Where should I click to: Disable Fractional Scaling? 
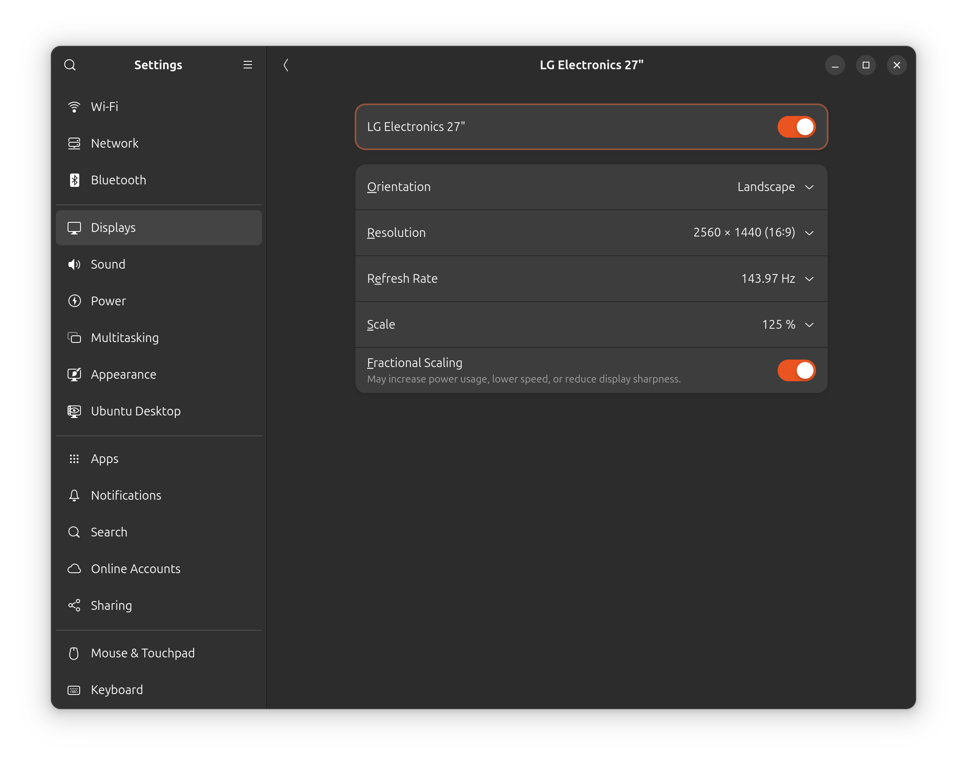[796, 370]
